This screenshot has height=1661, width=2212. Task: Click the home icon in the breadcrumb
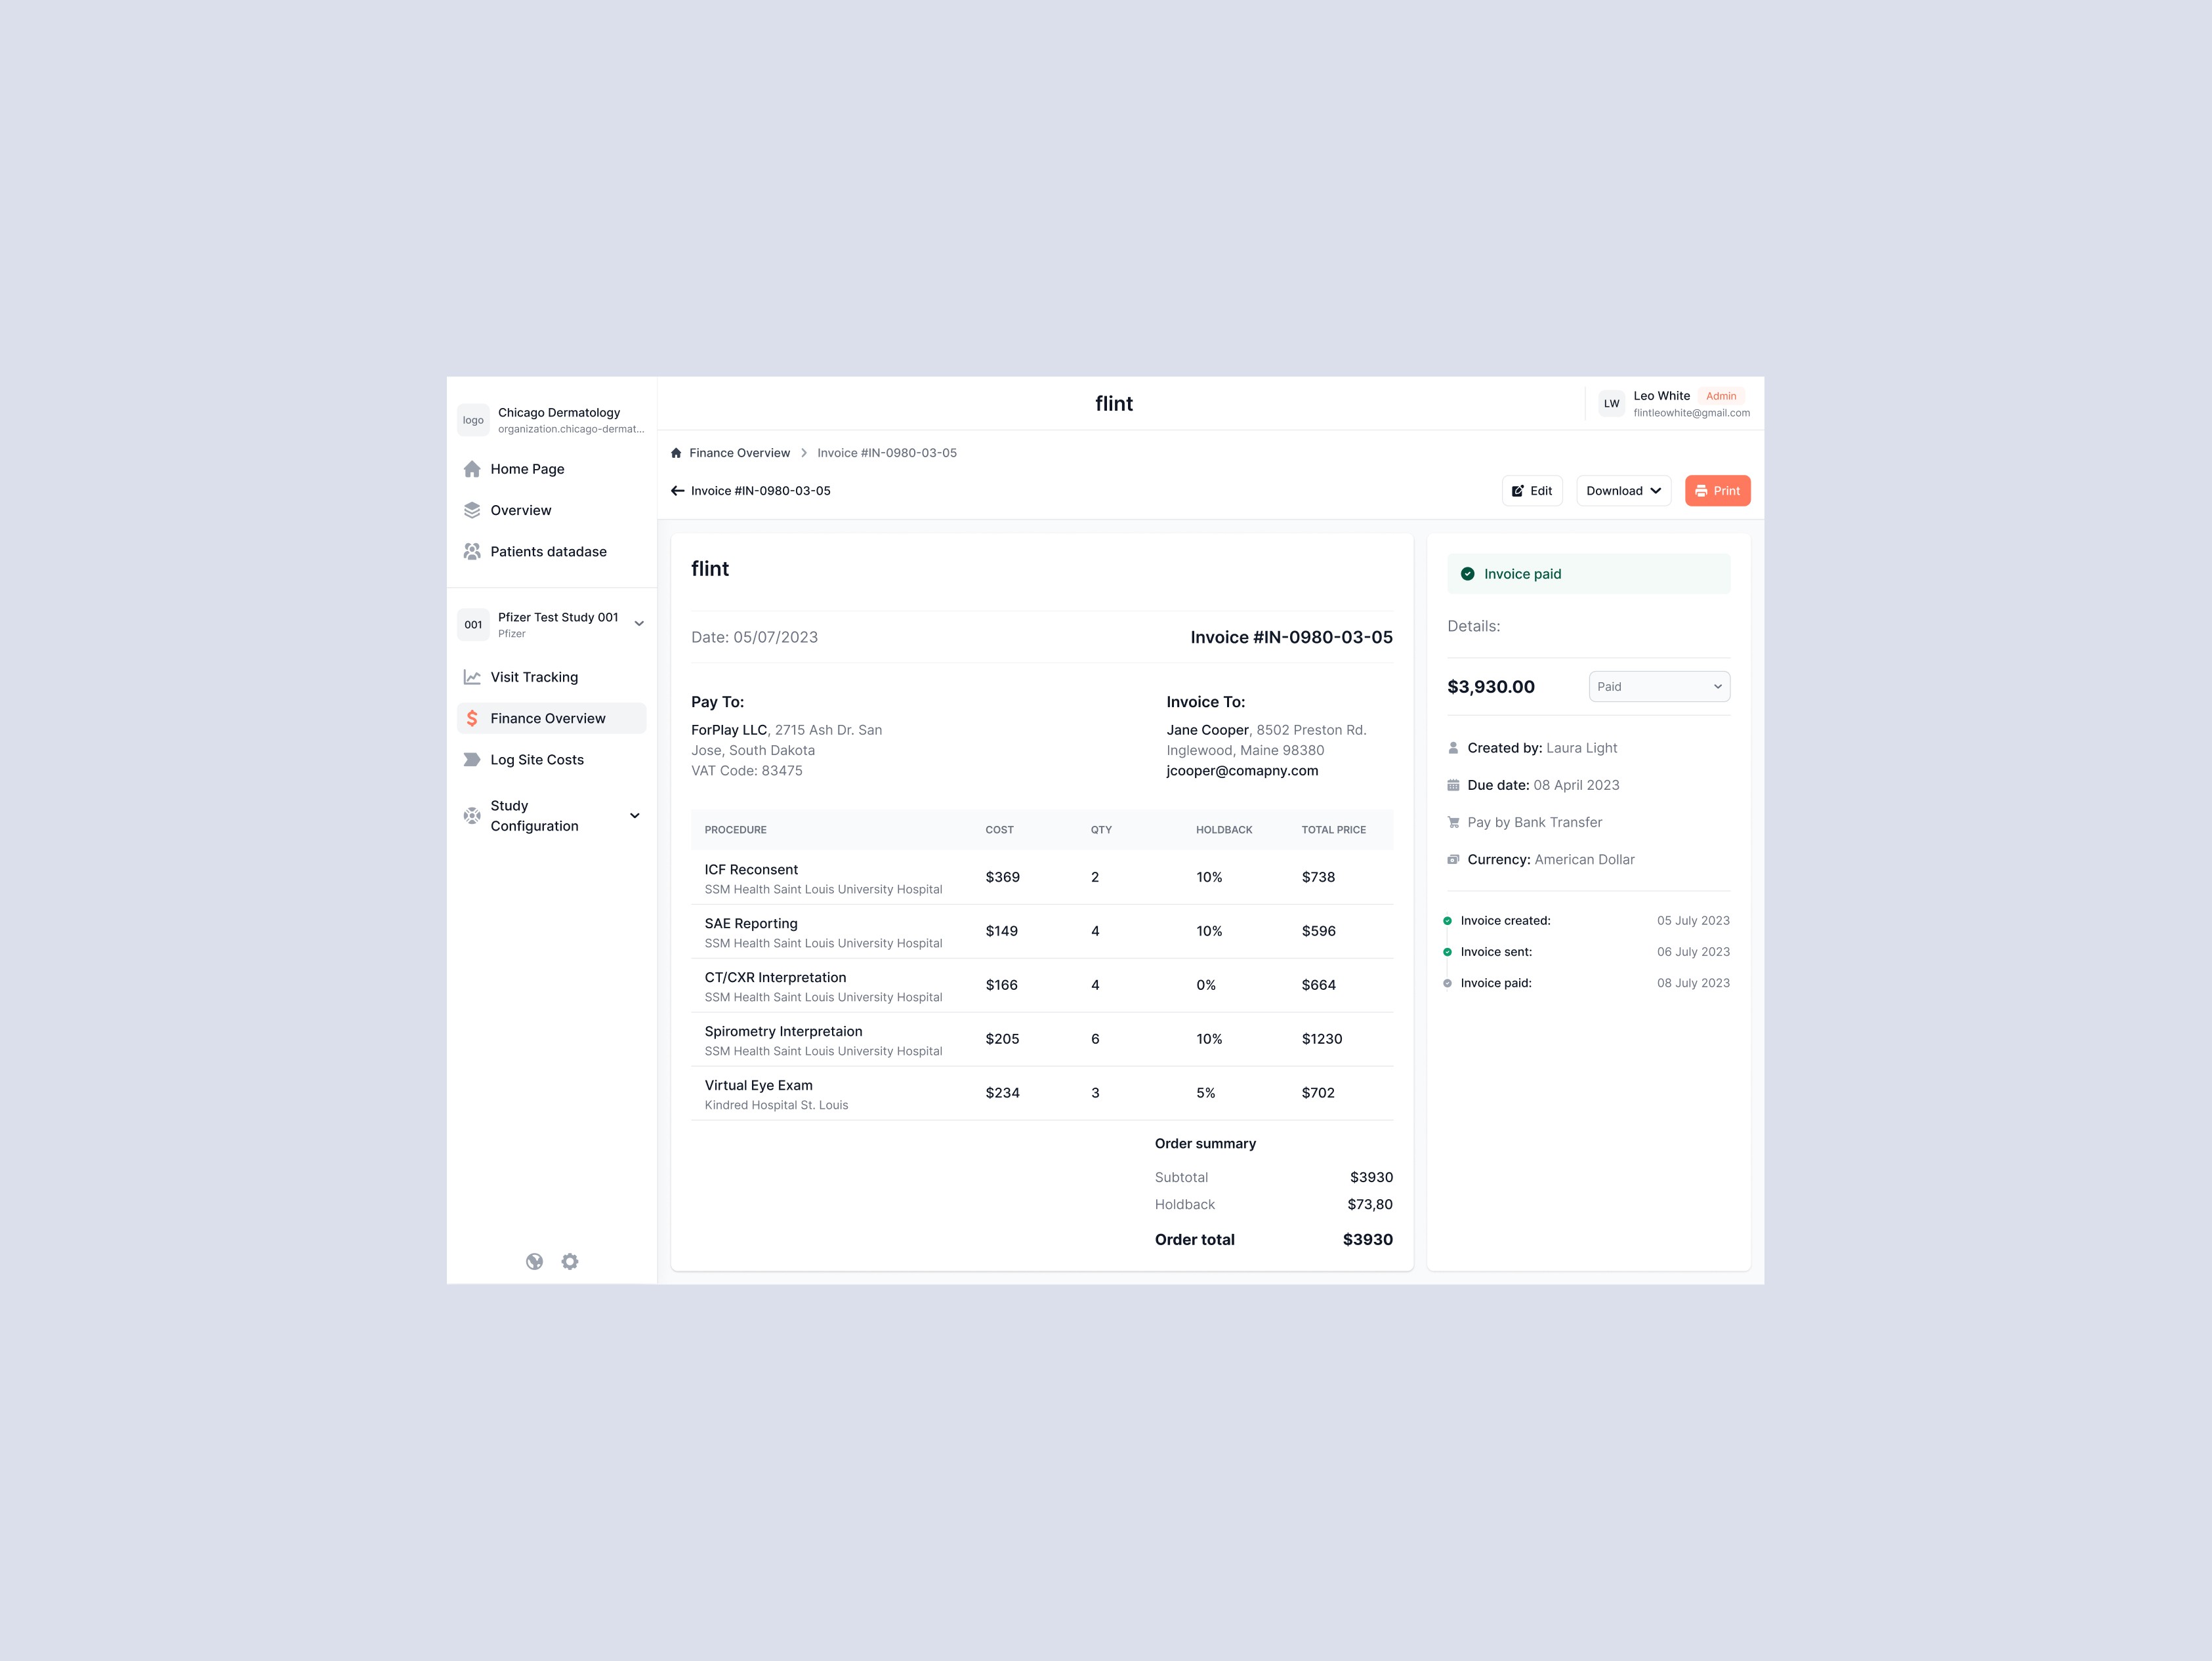tap(676, 453)
